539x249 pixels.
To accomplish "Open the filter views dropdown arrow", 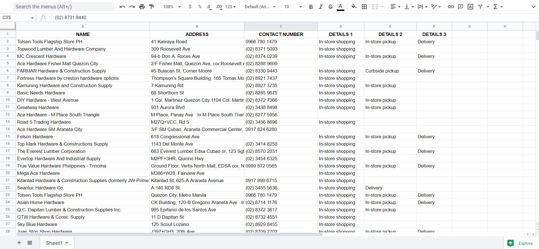I will coord(488,7).
